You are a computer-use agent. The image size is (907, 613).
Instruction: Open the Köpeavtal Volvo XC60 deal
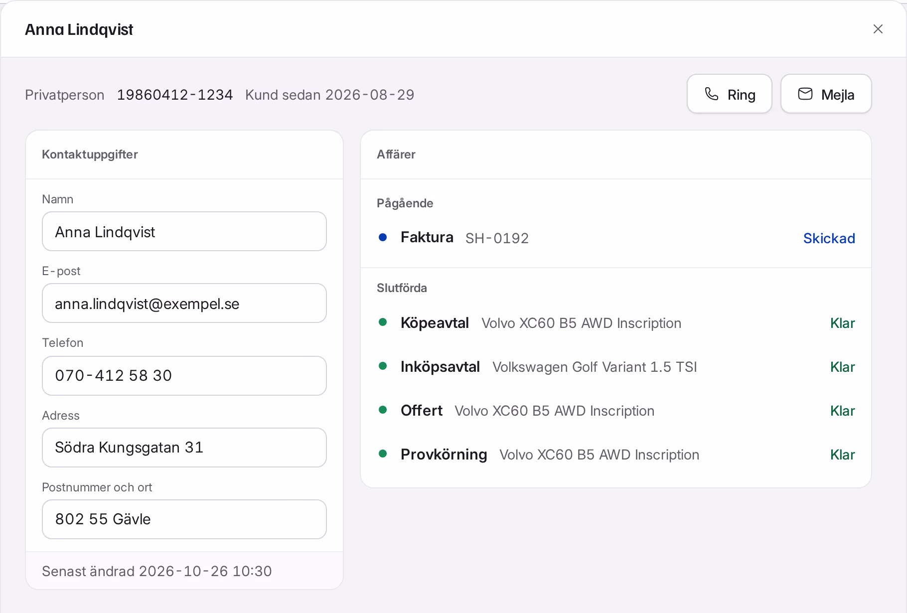[x=616, y=323]
